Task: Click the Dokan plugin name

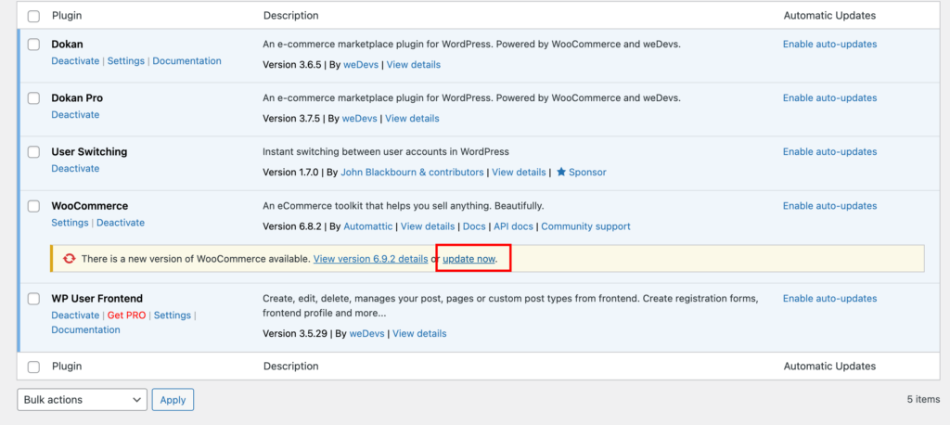Action: (67, 45)
